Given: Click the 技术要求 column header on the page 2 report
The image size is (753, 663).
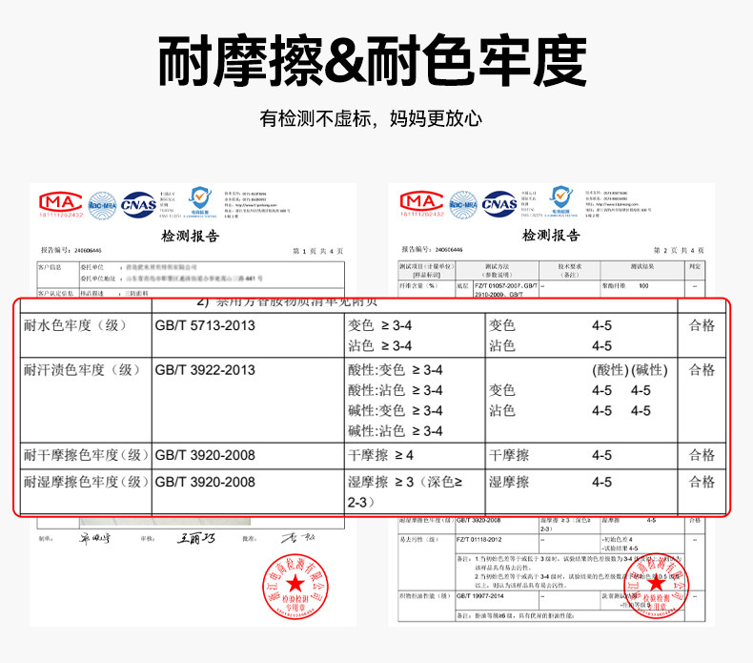Looking at the screenshot, I should [570, 270].
